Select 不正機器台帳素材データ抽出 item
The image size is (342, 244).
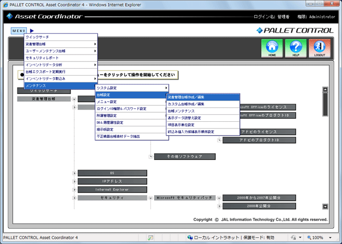point(132,136)
